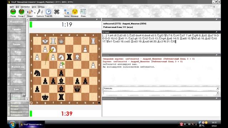
Task: Expand the message input dropdown arrow
Action: (218, 93)
